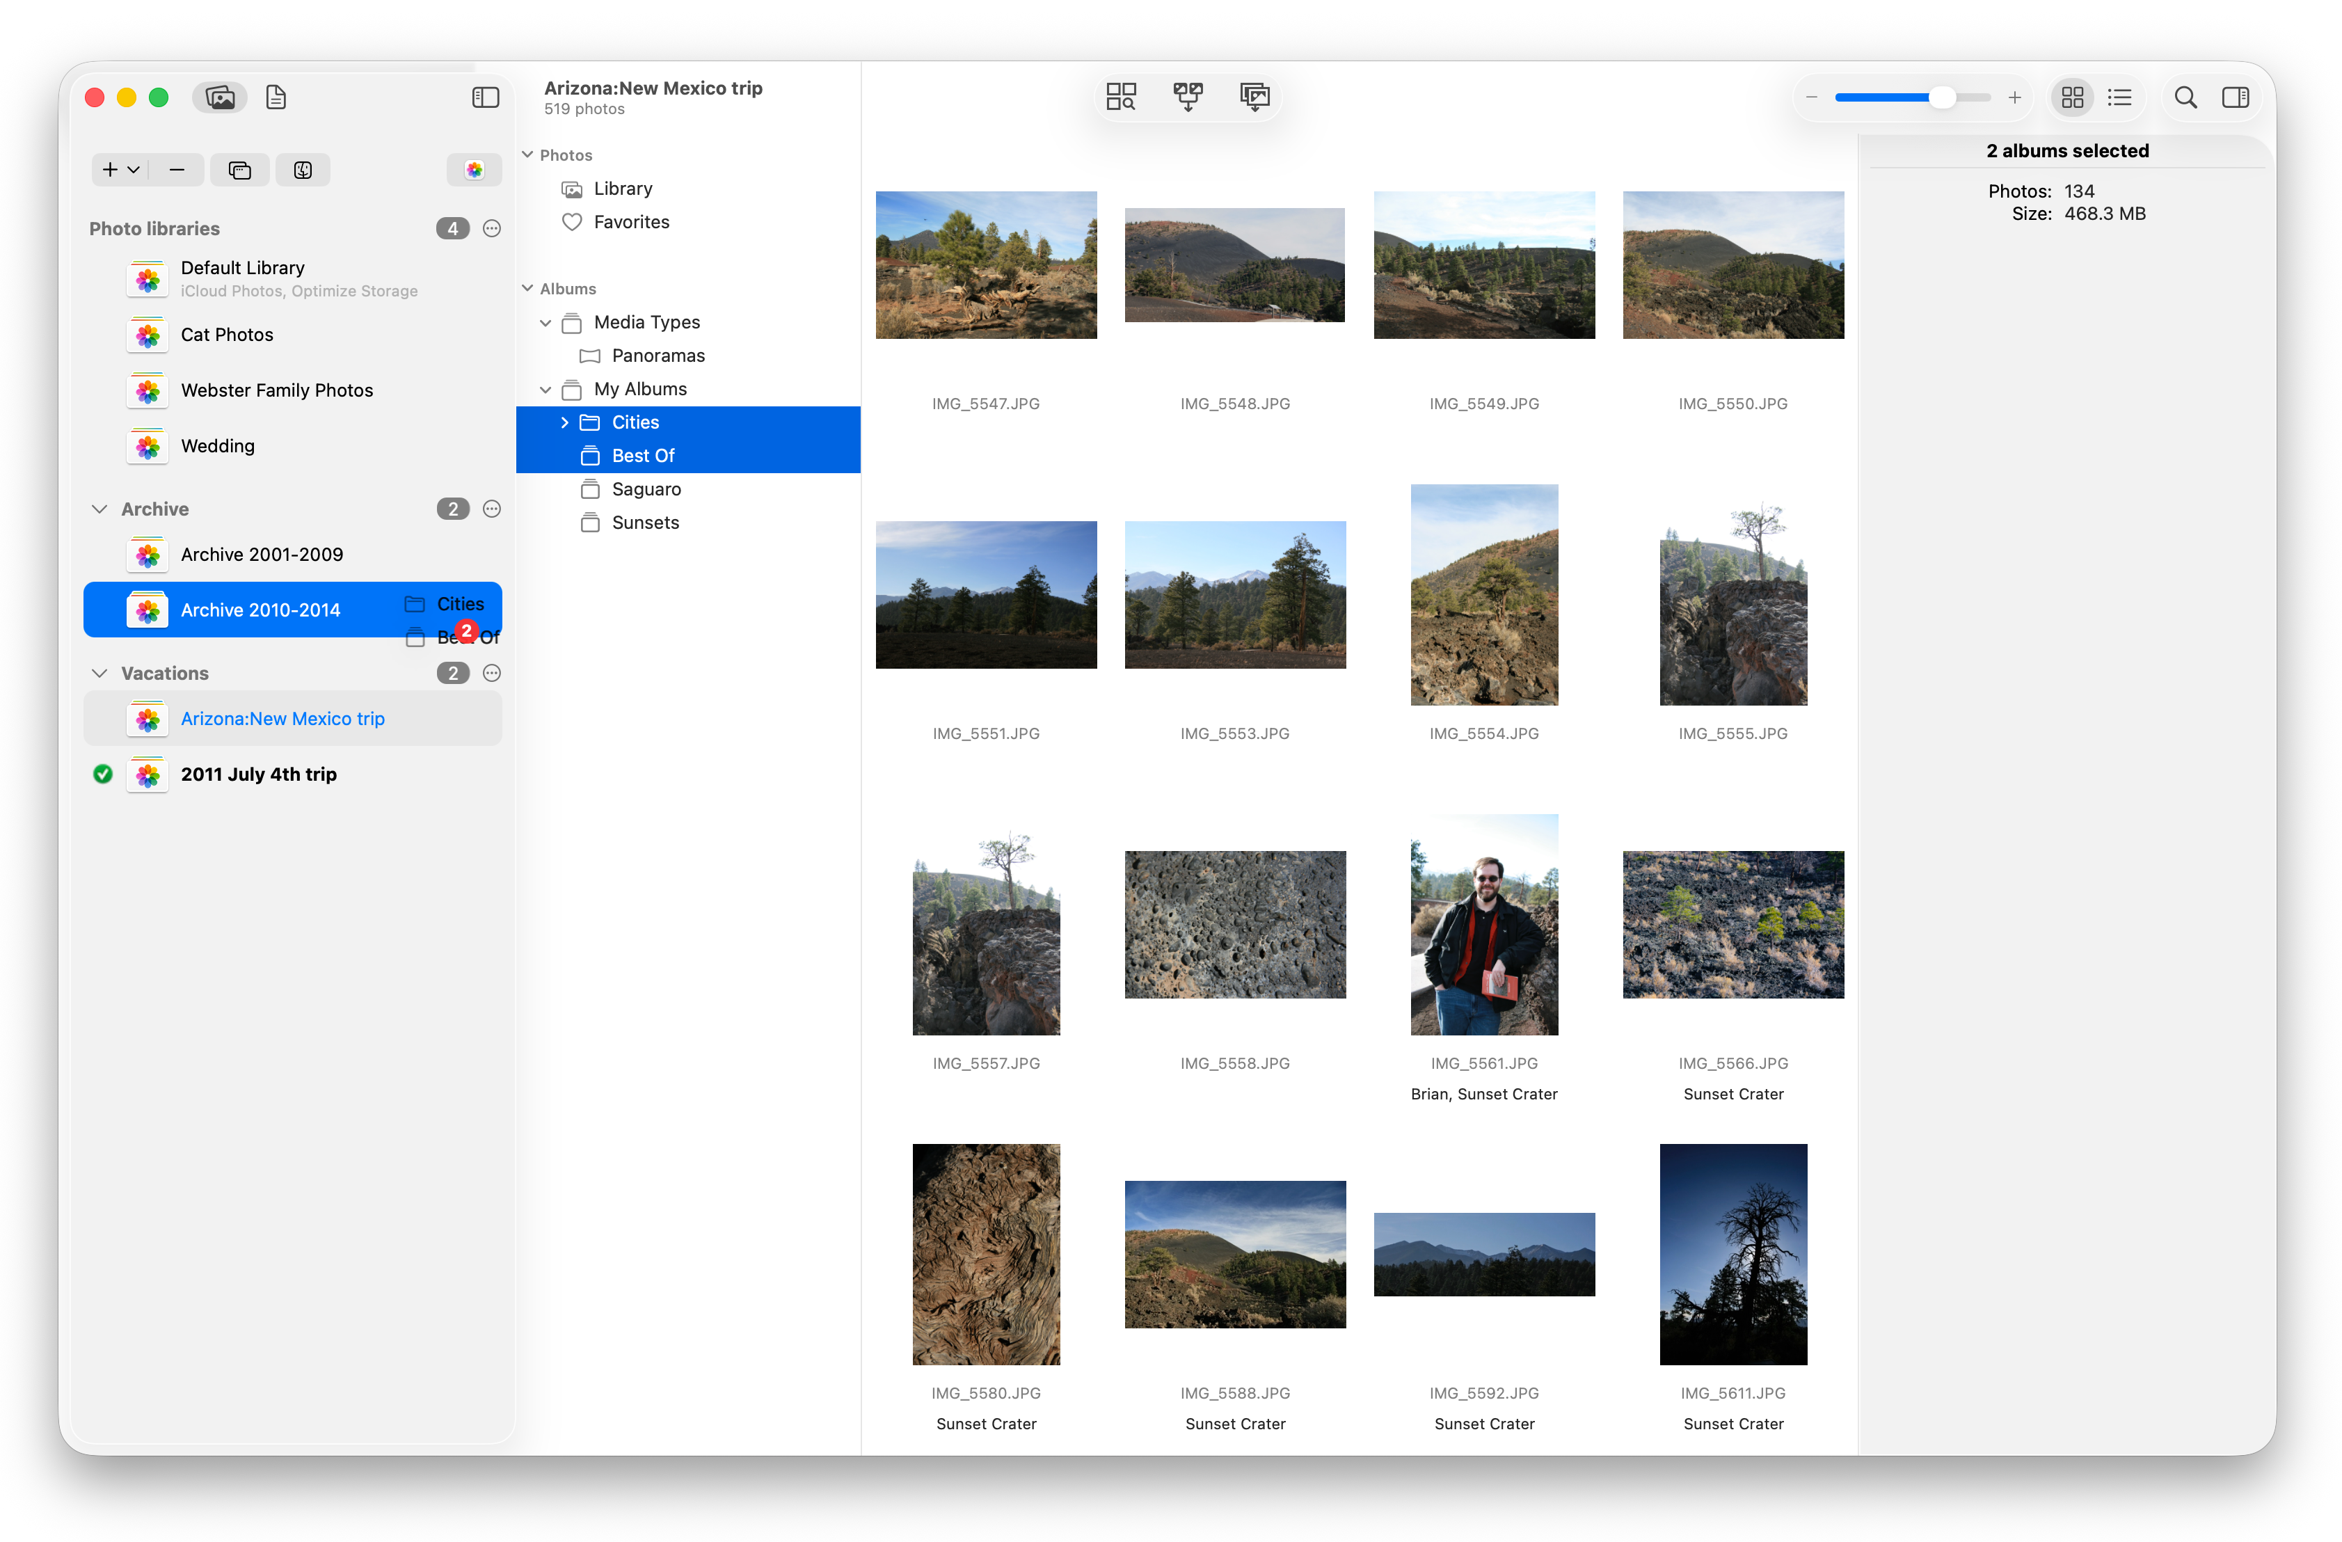Open the Favorites item
2342x1542 pixels.
(x=631, y=221)
